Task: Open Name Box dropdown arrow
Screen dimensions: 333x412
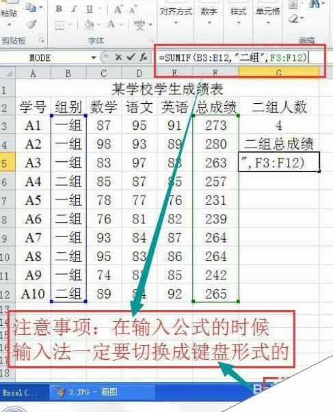Action: [x=94, y=57]
